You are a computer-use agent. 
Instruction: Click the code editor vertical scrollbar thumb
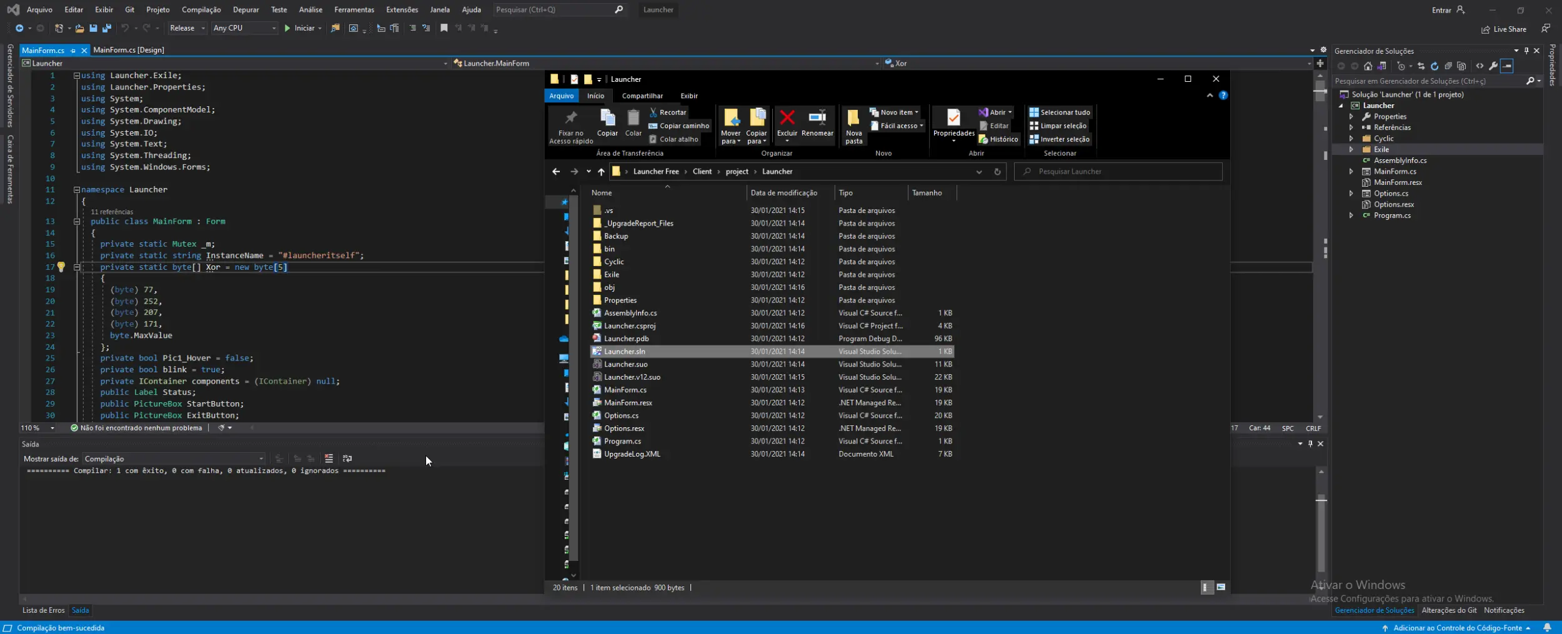tap(1320, 91)
